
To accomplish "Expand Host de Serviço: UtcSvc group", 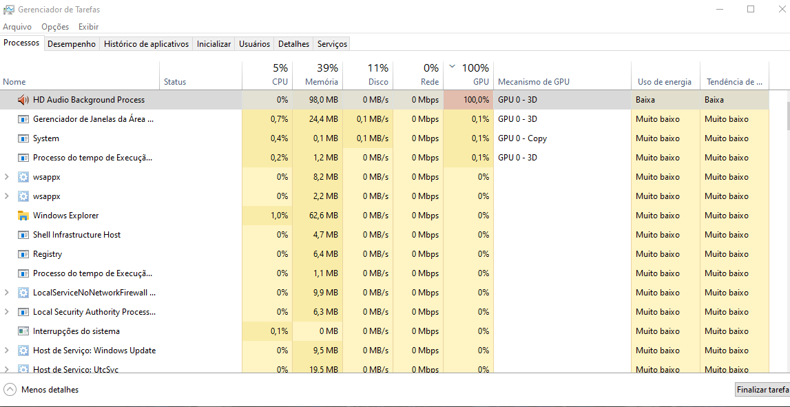I will [x=7, y=369].
